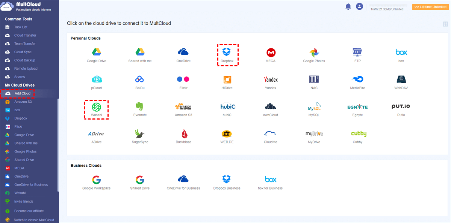Choose the WEB.DE cloud
The image size is (451, 223).
[x=227, y=136]
